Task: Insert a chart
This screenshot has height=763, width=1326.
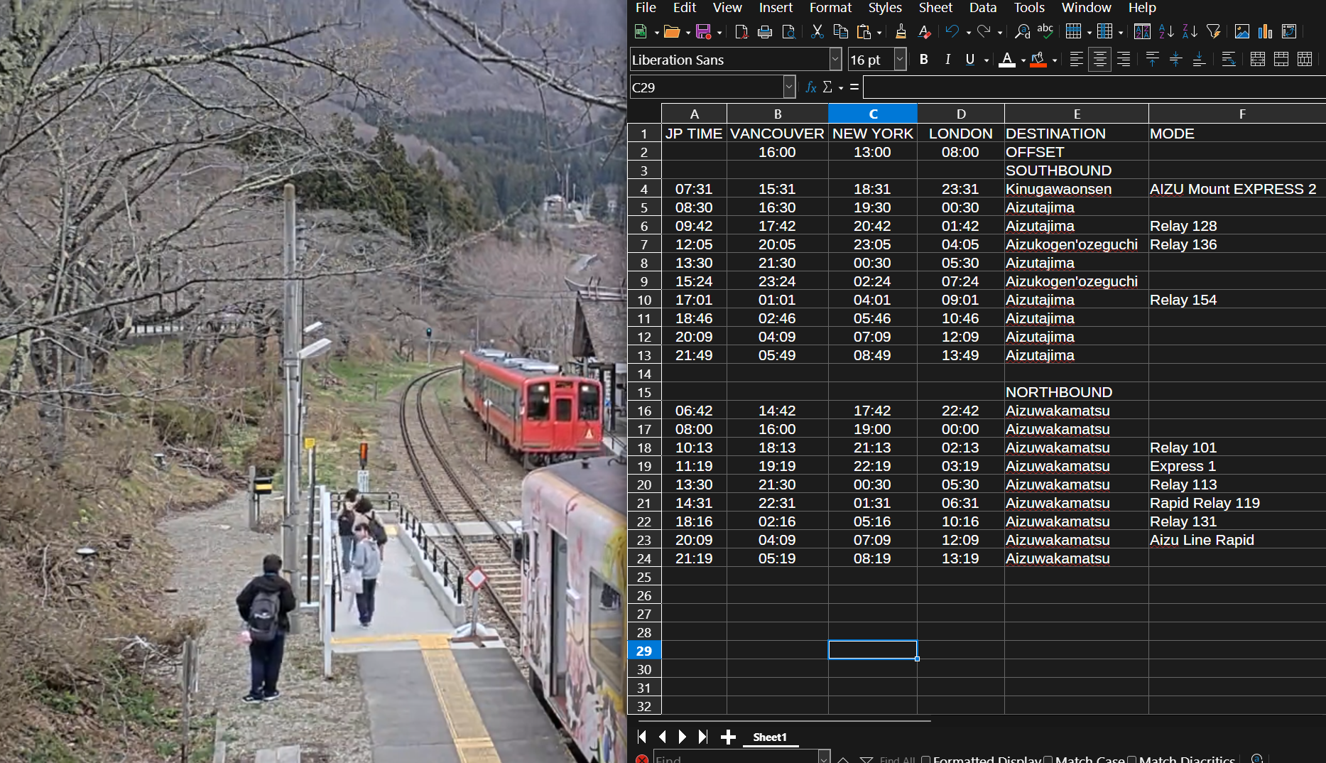Action: coord(1266,31)
